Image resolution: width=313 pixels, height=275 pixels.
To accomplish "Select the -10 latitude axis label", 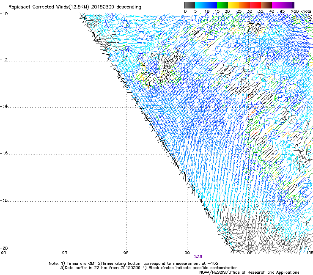I will [4, 14].
